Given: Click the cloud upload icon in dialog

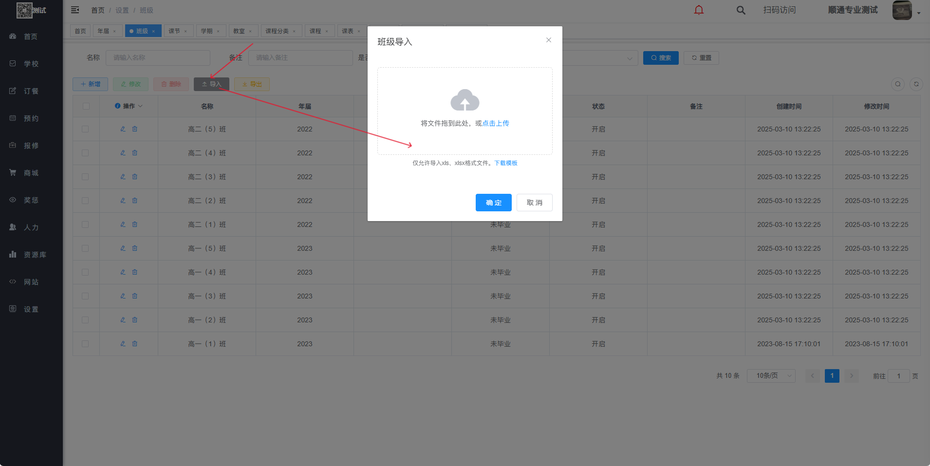Looking at the screenshot, I should (465, 100).
